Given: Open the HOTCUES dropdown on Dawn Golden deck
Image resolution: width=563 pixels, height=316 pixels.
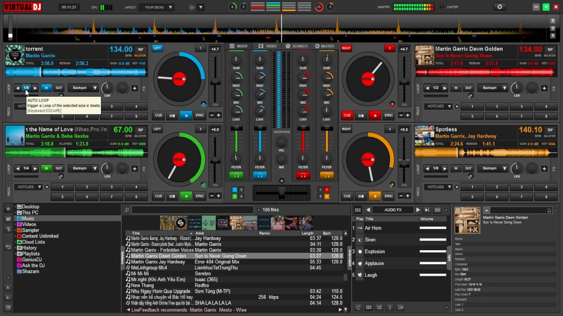Looking at the screenshot, I should (439, 106).
